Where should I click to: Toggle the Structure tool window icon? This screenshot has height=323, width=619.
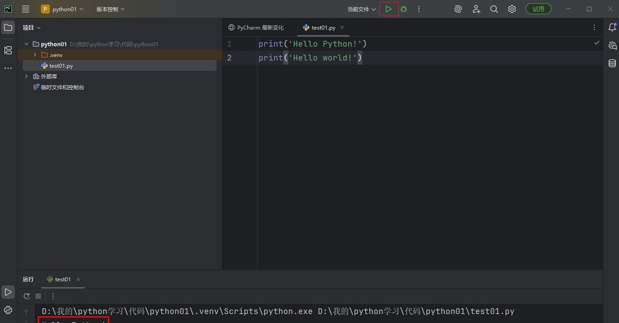8,50
